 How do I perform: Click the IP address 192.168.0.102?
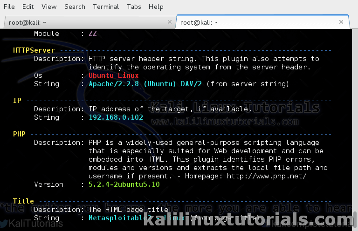pyautogui.click(x=116, y=117)
